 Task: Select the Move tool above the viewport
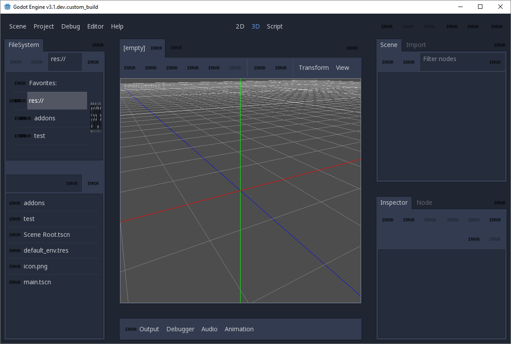point(151,68)
